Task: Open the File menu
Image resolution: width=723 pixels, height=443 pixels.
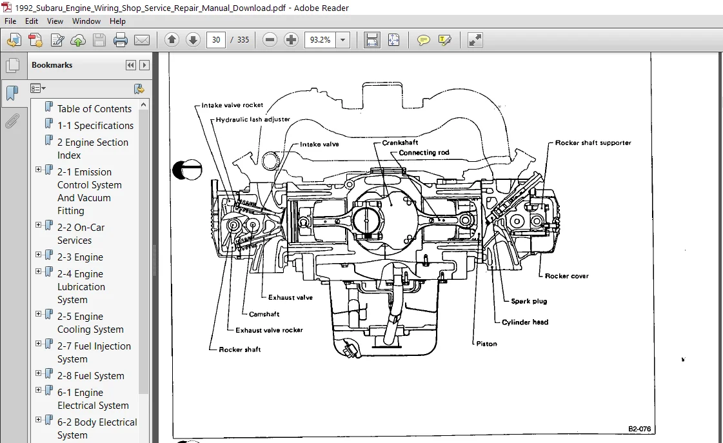Action: coord(10,21)
